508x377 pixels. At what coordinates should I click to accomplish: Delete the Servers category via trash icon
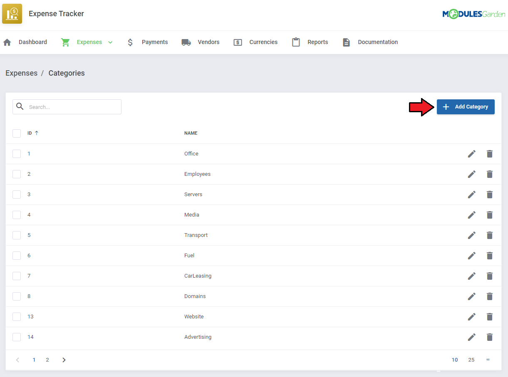tap(490, 195)
